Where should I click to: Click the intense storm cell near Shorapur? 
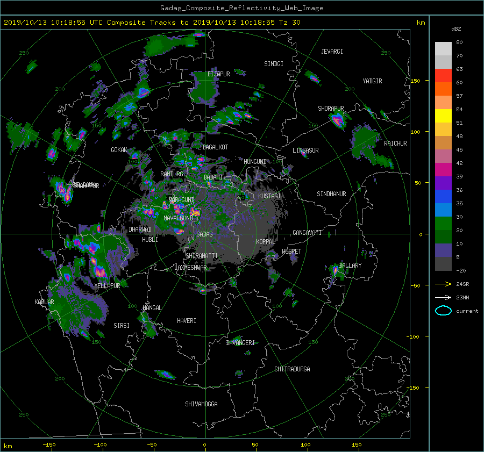(338, 120)
